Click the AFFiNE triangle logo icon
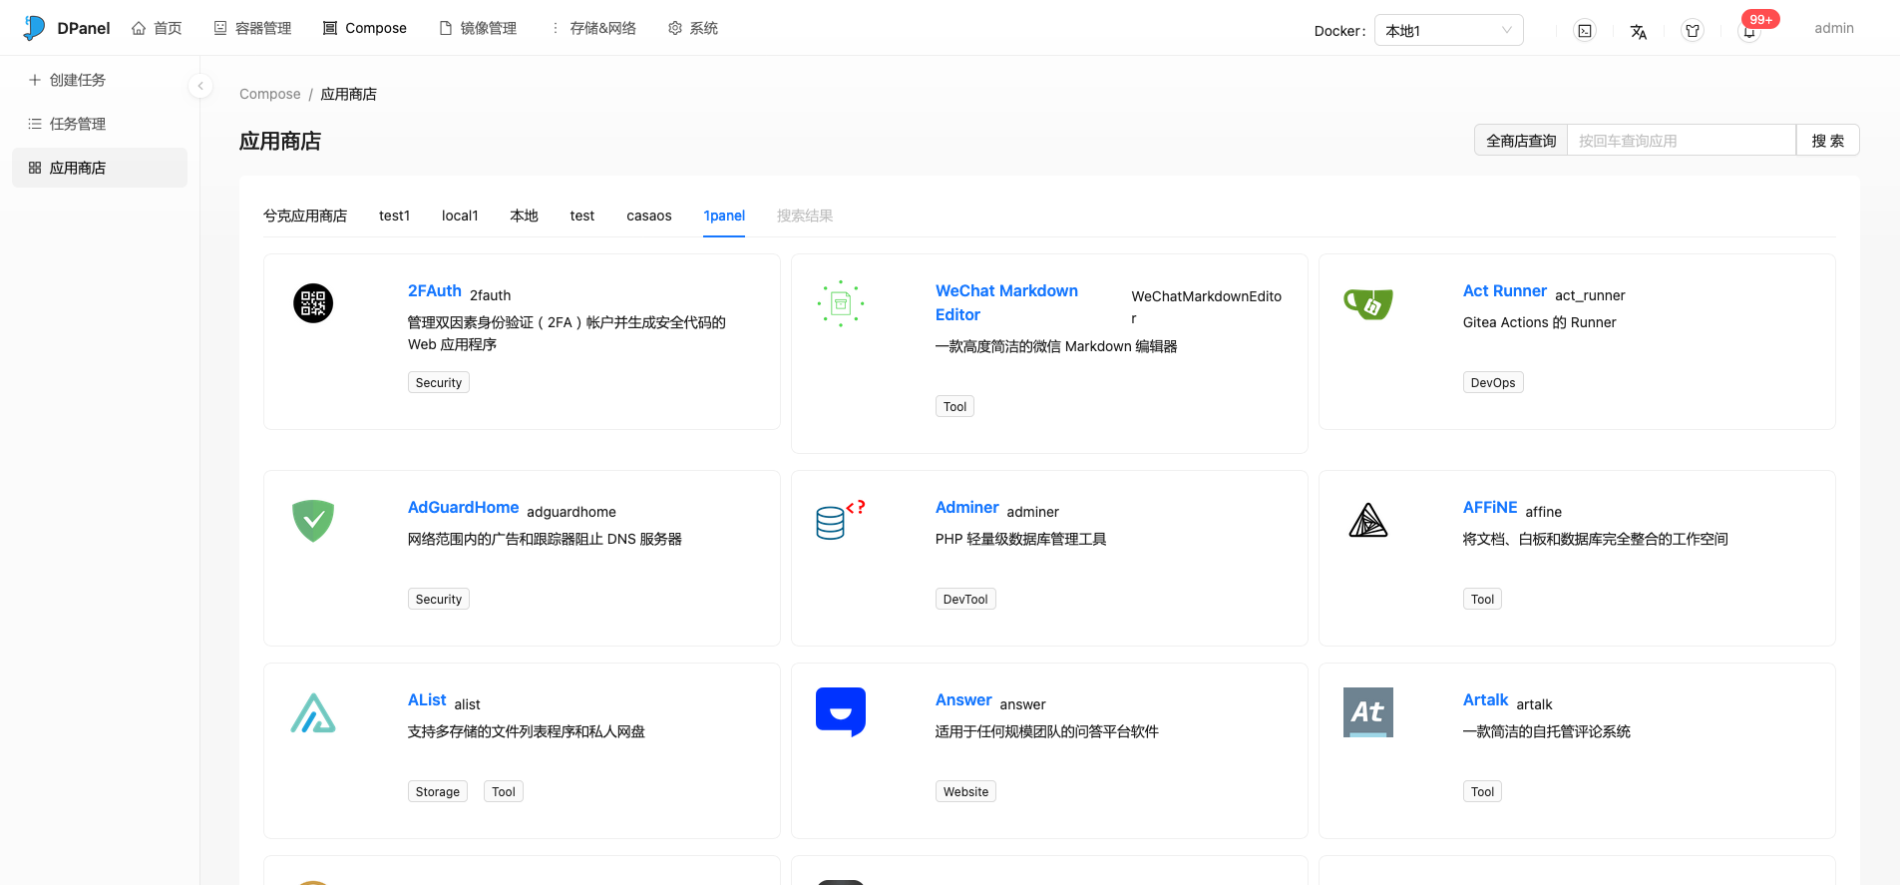The height and width of the screenshot is (885, 1900). tap(1368, 520)
